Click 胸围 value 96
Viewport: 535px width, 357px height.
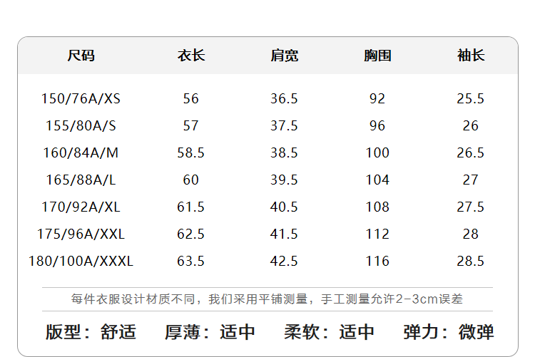tap(377, 126)
